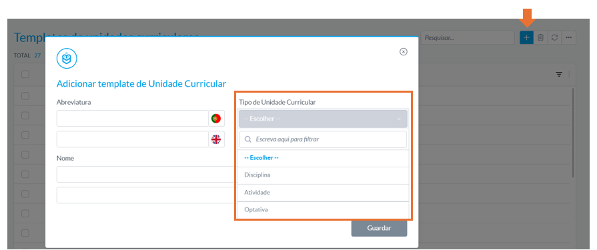The image size is (597, 250).
Task: Click the filter lines icon in table header
Action: (x=559, y=74)
